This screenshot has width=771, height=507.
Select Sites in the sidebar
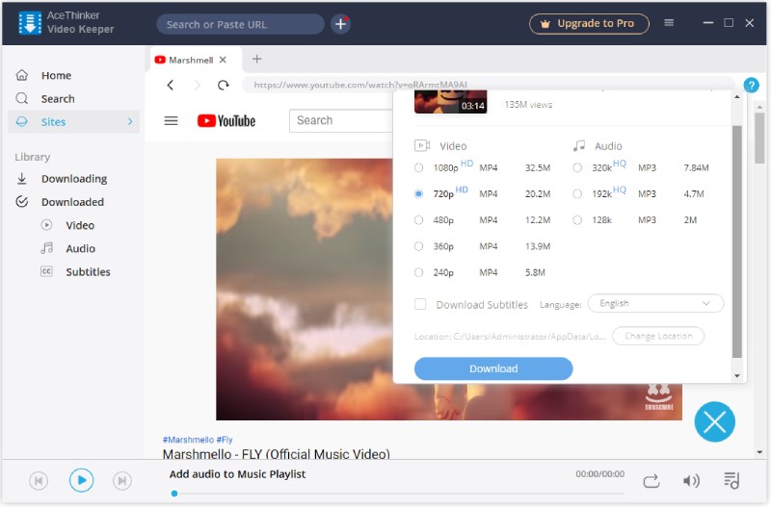click(x=74, y=122)
